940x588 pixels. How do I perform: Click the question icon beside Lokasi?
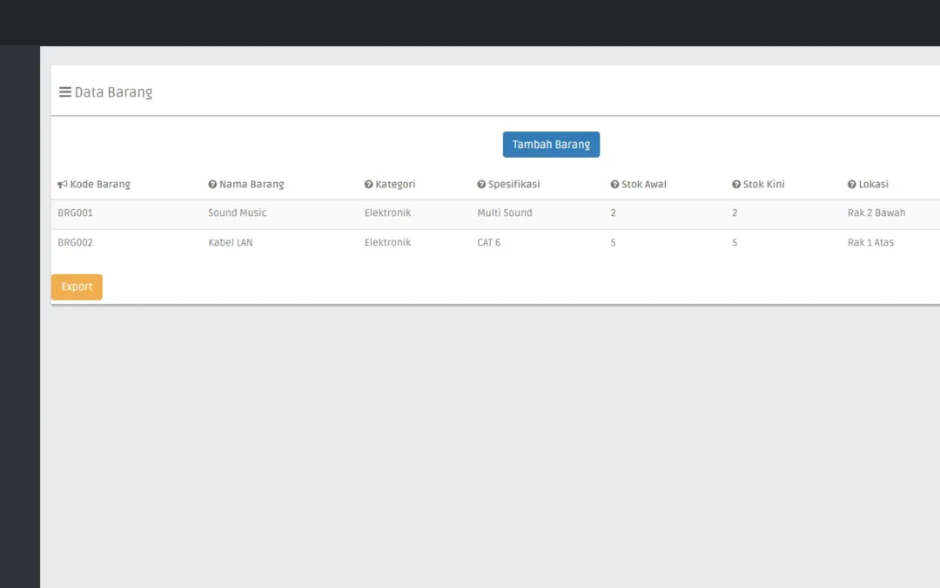click(852, 185)
